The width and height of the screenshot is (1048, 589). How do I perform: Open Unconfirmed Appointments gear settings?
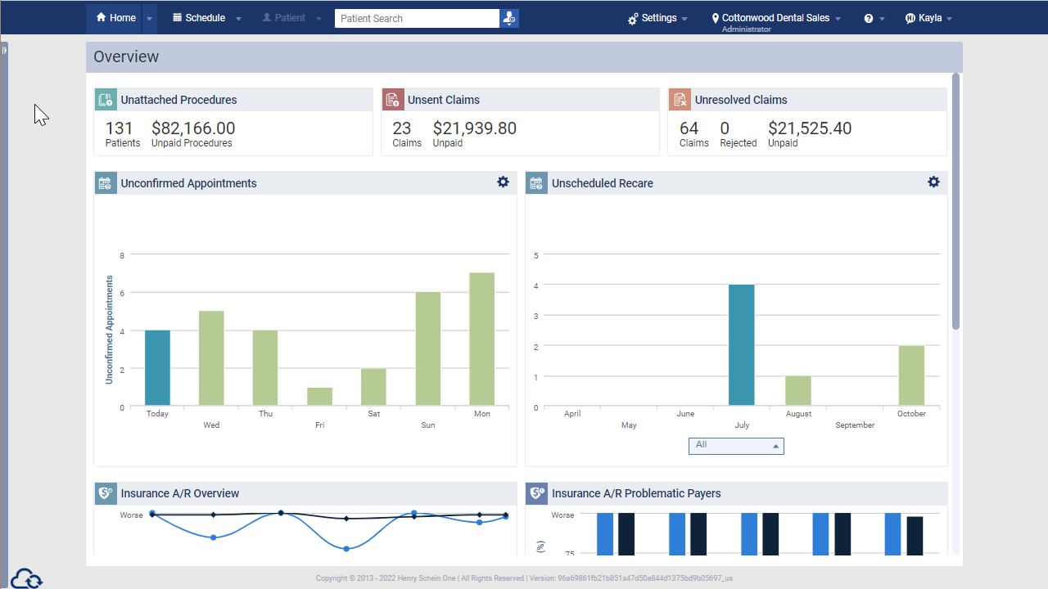(x=503, y=182)
